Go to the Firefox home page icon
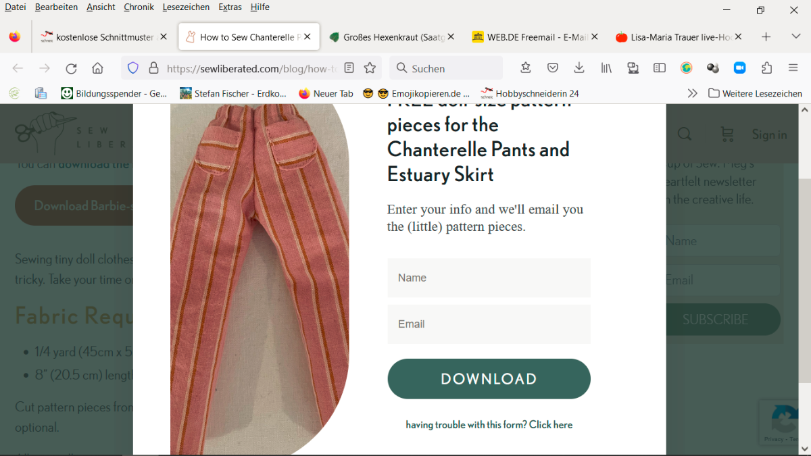The height and width of the screenshot is (456, 811). 97,68
